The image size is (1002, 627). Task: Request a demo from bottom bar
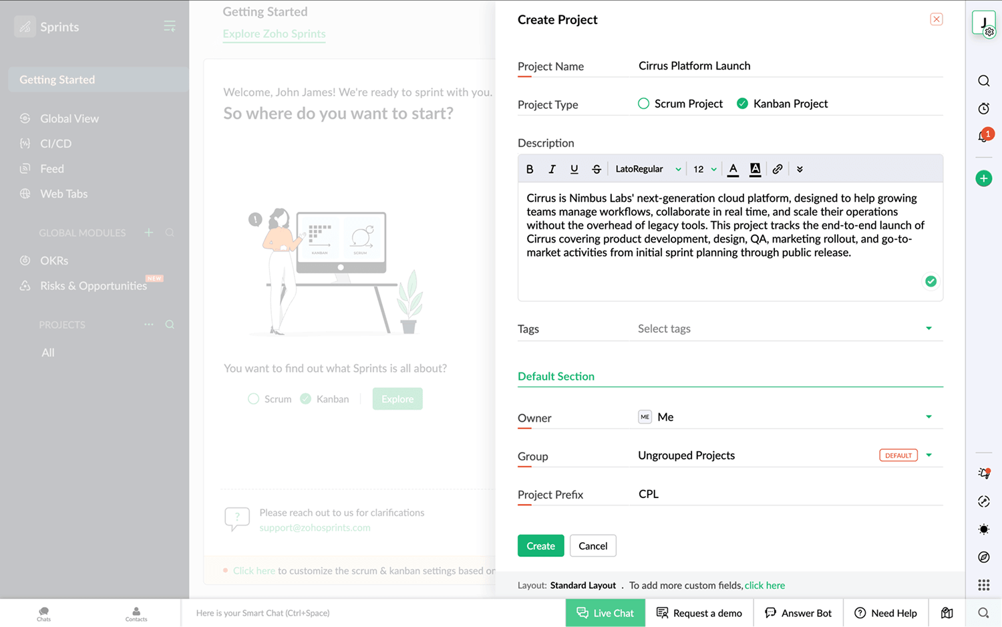pos(699,613)
